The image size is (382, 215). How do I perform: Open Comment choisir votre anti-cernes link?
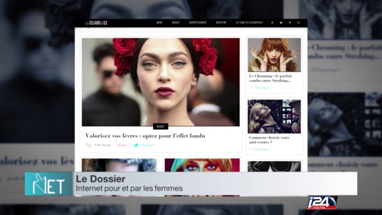point(269,140)
